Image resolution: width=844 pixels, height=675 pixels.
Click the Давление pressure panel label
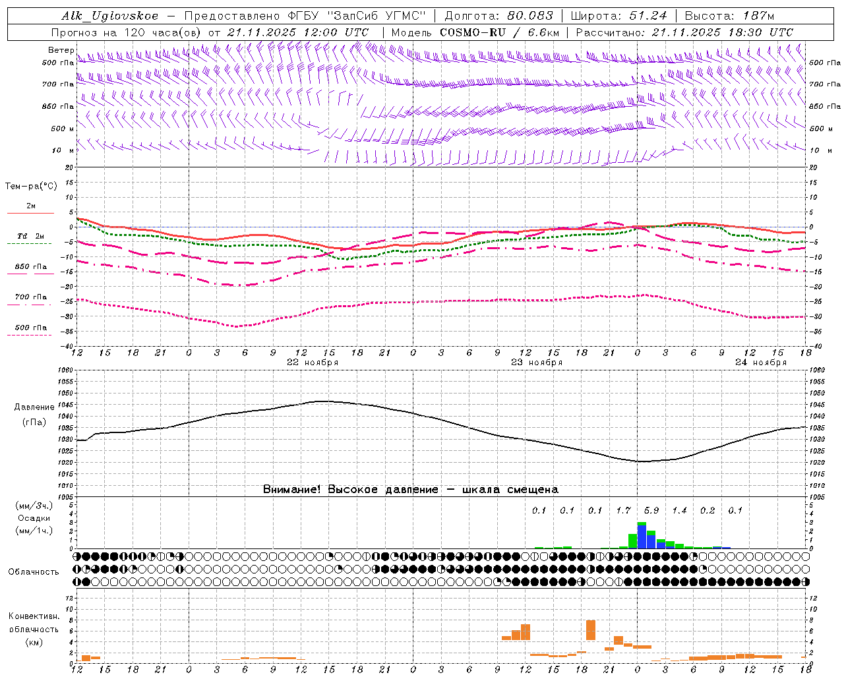pos(34,407)
